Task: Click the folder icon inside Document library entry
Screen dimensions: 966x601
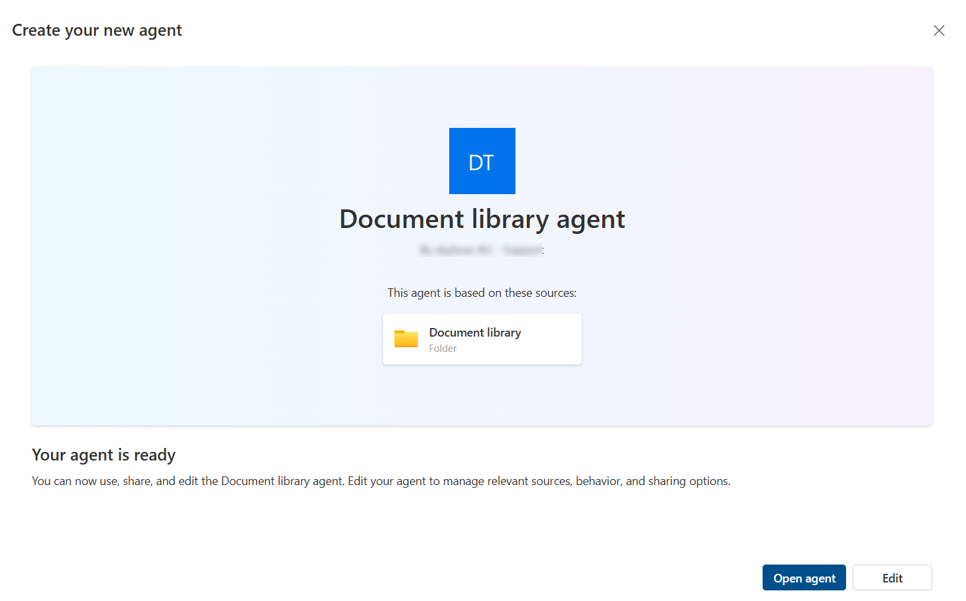Action: point(406,339)
